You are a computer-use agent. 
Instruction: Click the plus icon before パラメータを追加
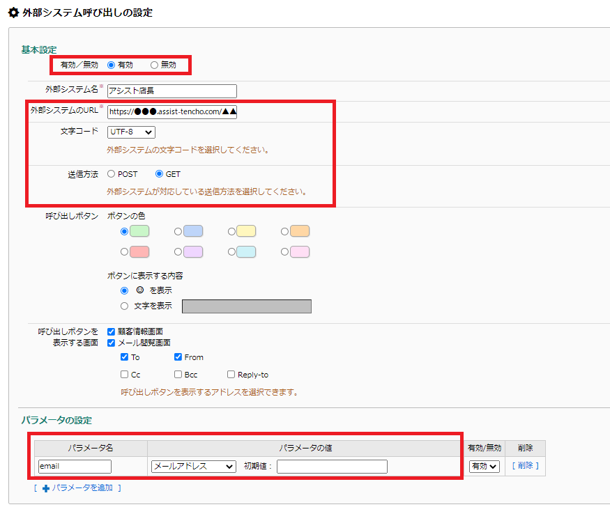coord(46,488)
